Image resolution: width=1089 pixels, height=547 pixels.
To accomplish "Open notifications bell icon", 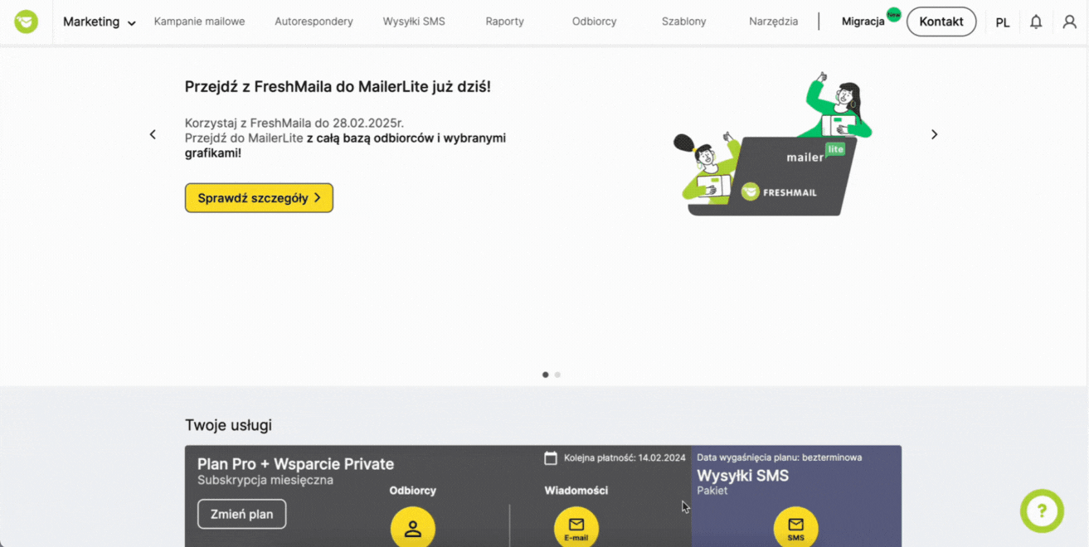I will click(1036, 22).
